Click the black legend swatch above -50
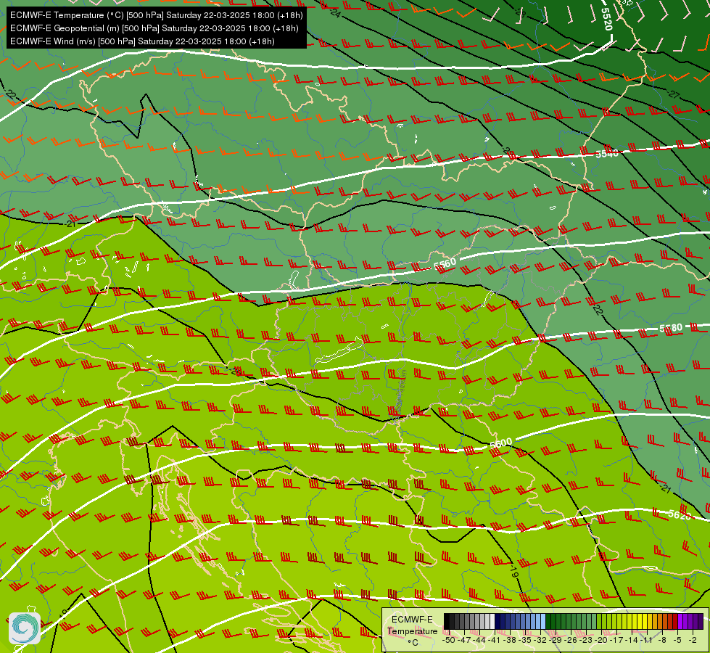Image resolution: width=710 pixels, height=653 pixels. [x=447, y=621]
